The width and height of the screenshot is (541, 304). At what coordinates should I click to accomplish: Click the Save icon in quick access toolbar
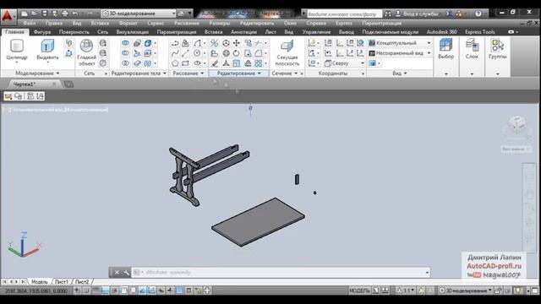(45, 14)
